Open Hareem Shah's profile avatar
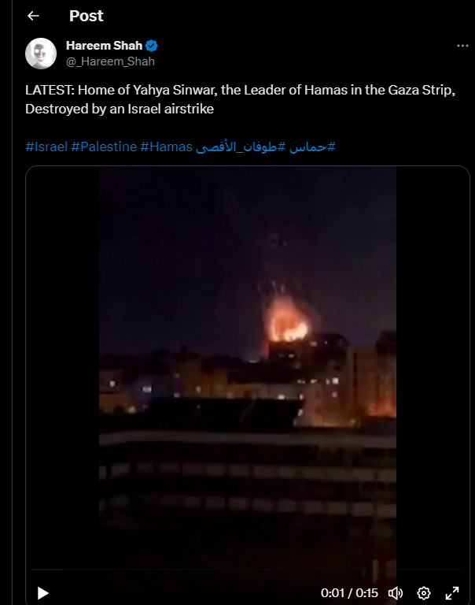475x605 pixels. coord(41,54)
